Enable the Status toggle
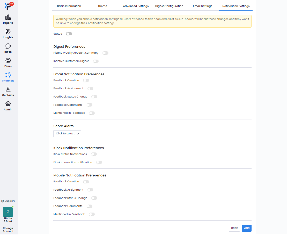The height and width of the screenshot is (235, 287). tap(69, 34)
